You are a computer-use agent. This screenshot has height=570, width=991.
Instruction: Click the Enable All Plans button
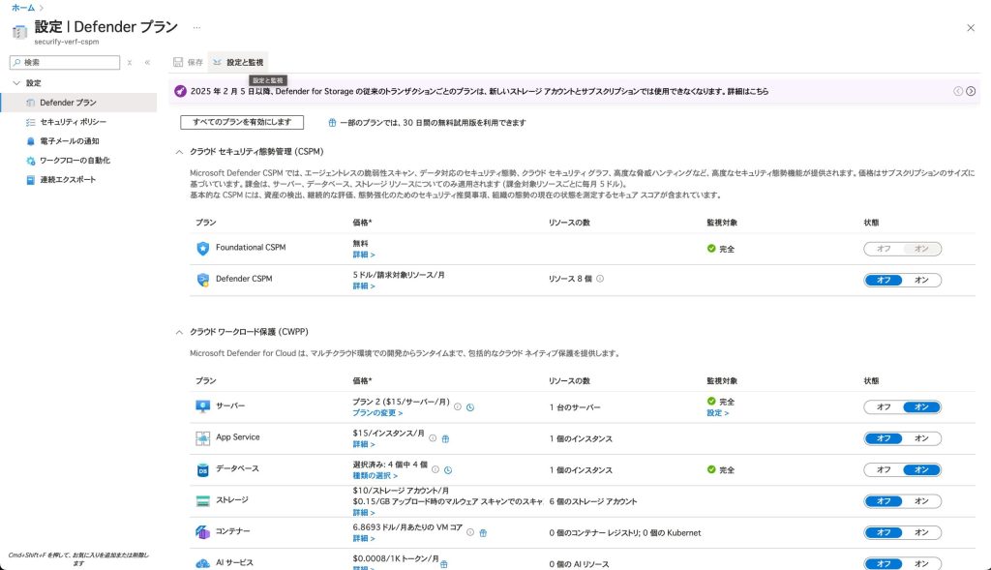pos(242,122)
